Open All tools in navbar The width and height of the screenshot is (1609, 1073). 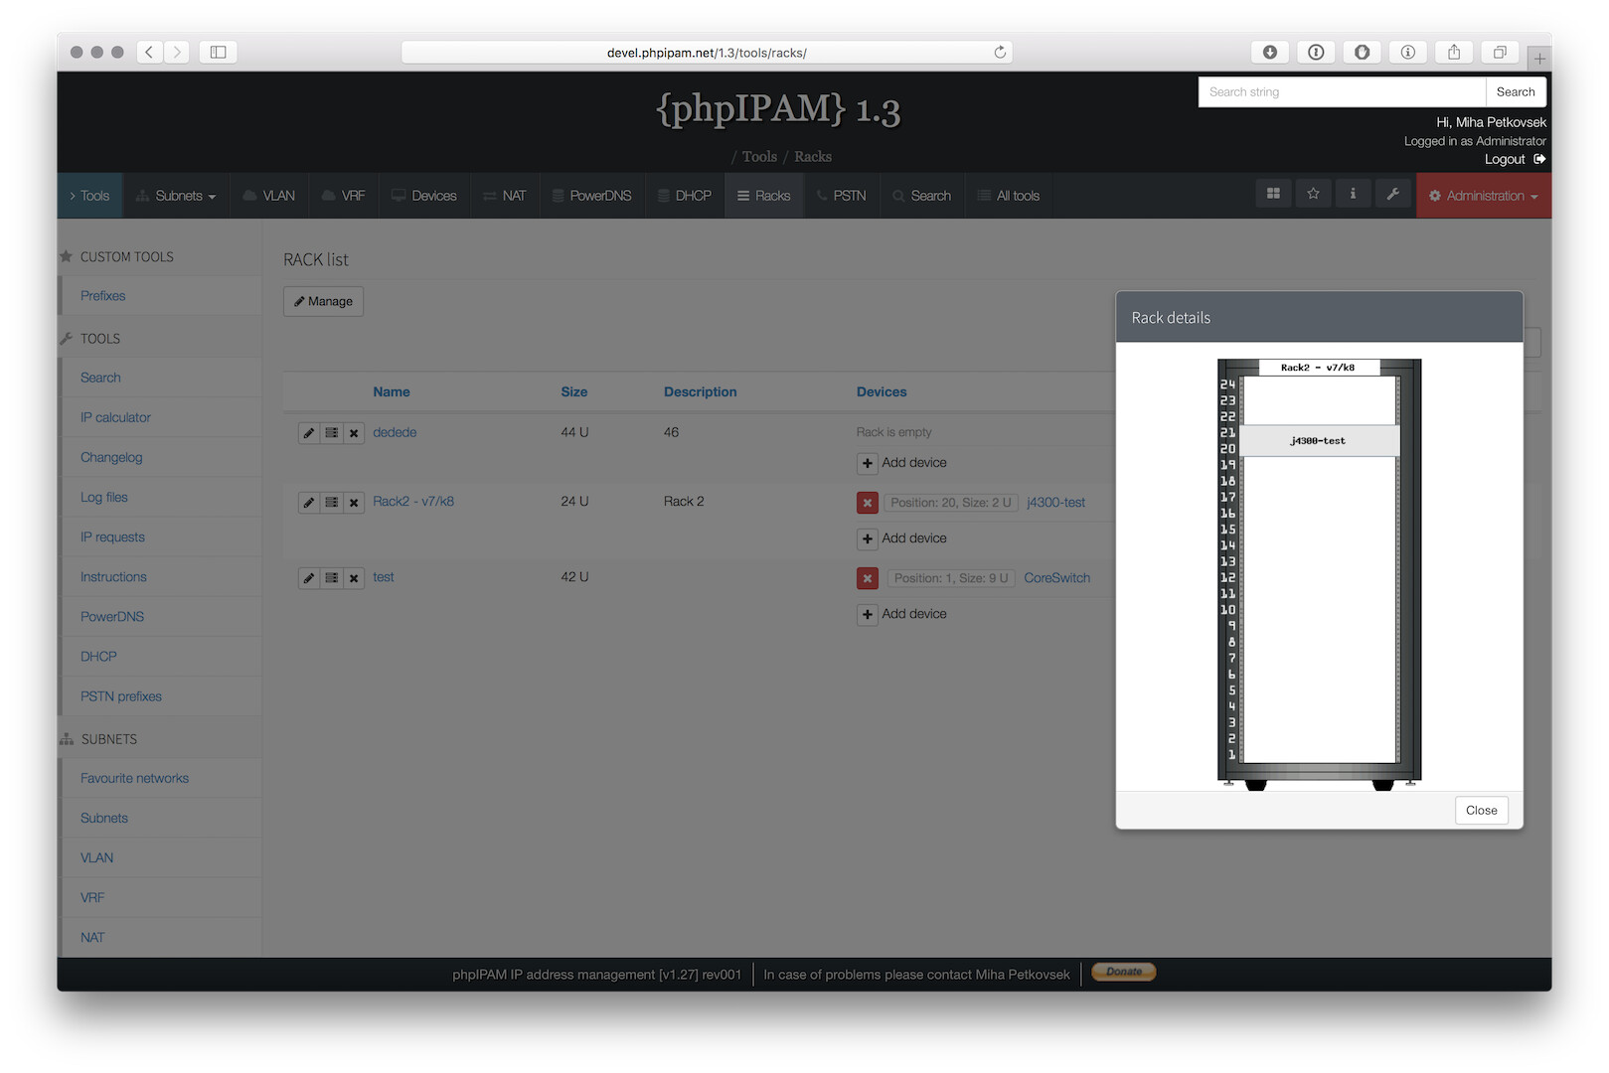tap(1009, 196)
